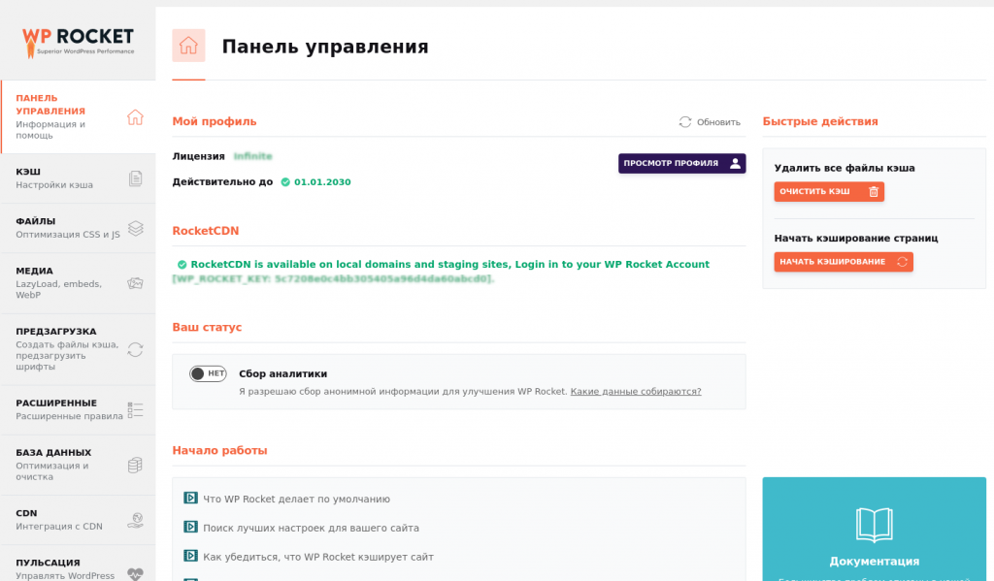Viewport: 994px width, 581px height.
Task: Click the globe icon in the CDN row
Action: [x=135, y=520]
